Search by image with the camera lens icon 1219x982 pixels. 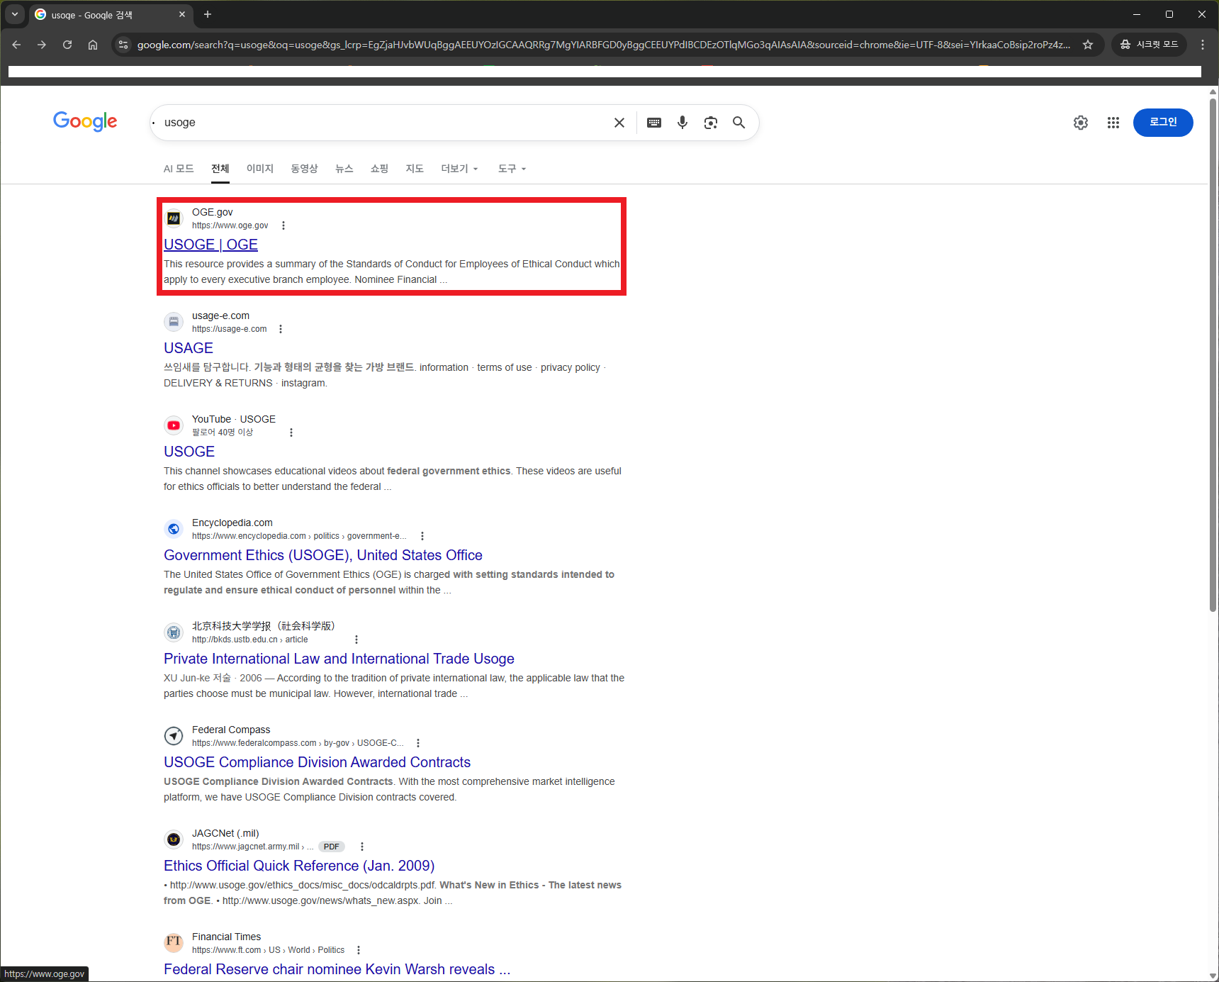click(711, 123)
